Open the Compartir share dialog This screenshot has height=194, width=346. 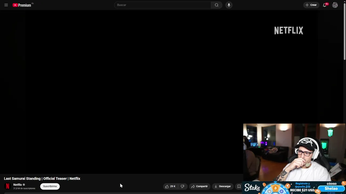click(x=199, y=186)
